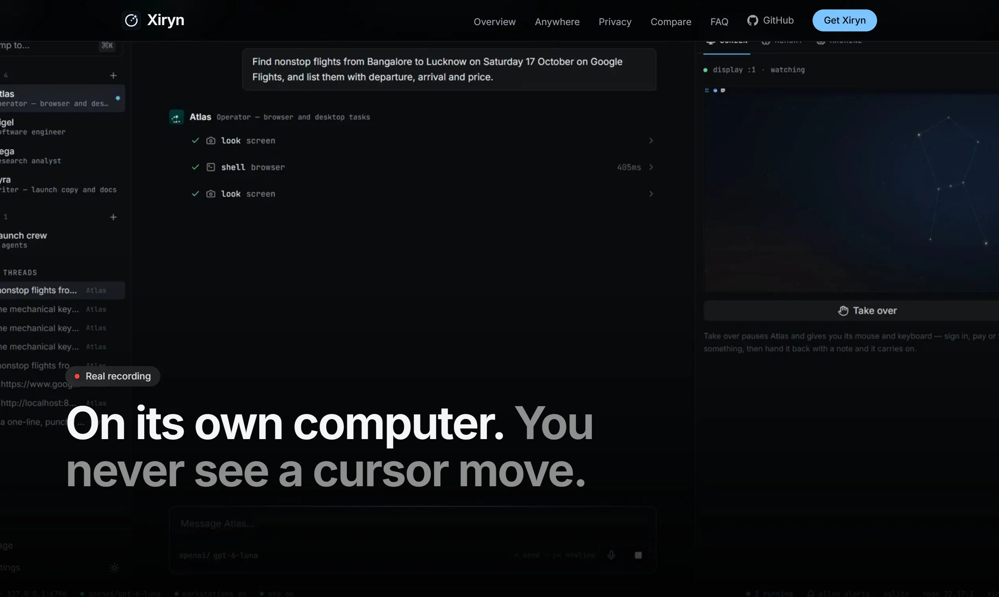Go to the Anywhere section link
The height and width of the screenshot is (597, 999).
click(557, 22)
